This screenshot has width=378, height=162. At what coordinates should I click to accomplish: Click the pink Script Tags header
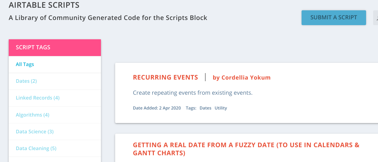pyautogui.click(x=55, y=48)
